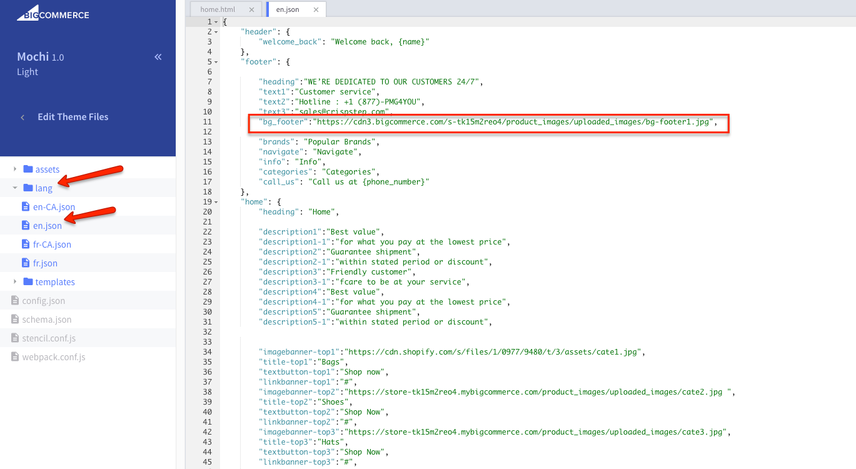Open the en.json file in tree
The width and height of the screenshot is (856, 469).
[x=48, y=226]
